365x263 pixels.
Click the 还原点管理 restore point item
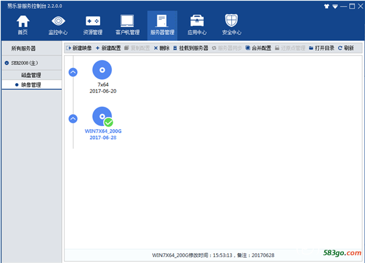pos(290,48)
